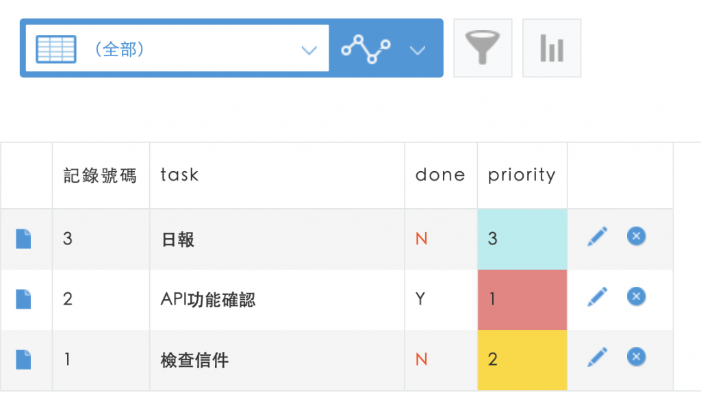This screenshot has width=701, height=410.
Task: Open record details for 檢查信件 row
Action: click(x=24, y=359)
